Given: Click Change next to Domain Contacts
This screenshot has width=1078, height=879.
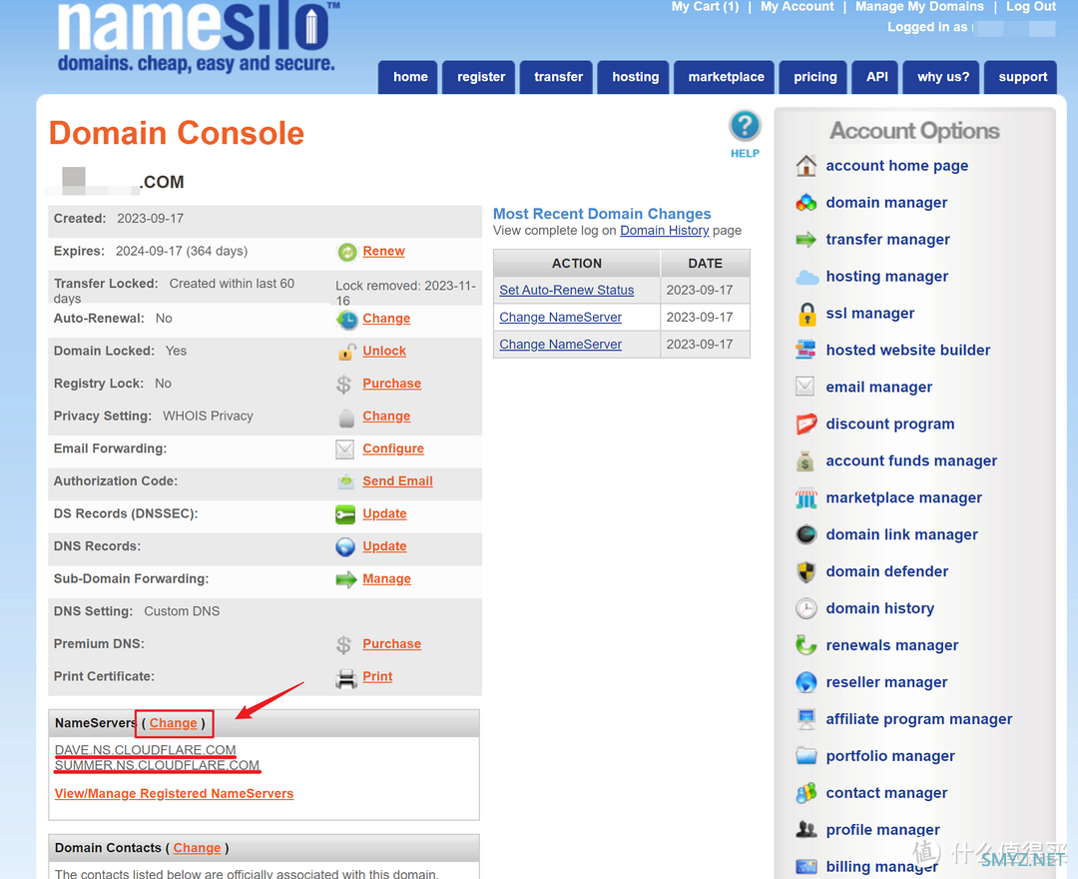Looking at the screenshot, I should [197, 848].
